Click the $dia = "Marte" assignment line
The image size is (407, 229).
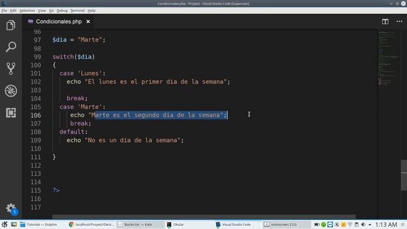pos(79,39)
